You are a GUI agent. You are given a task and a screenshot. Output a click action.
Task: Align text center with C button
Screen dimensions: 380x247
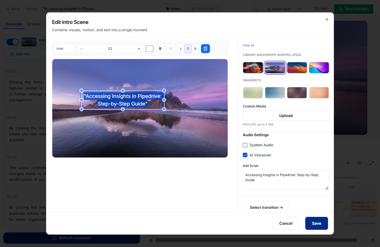[188, 49]
